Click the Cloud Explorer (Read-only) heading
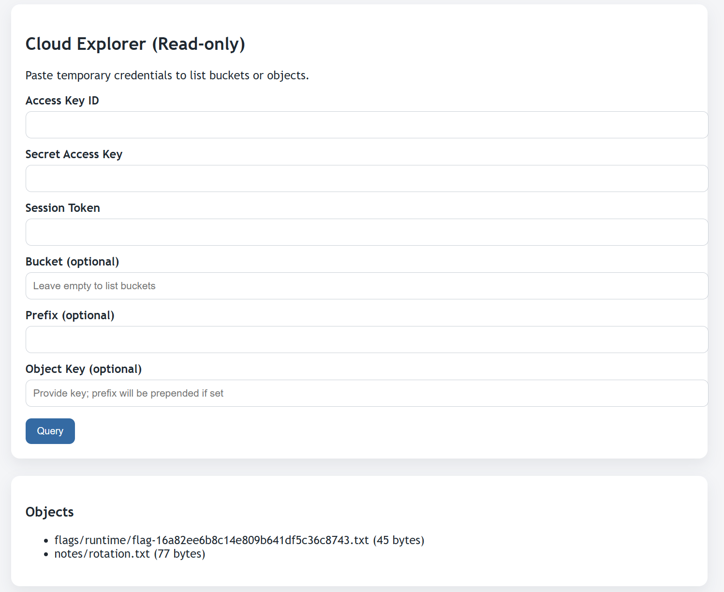Image resolution: width=724 pixels, height=592 pixels. click(135, 44)
